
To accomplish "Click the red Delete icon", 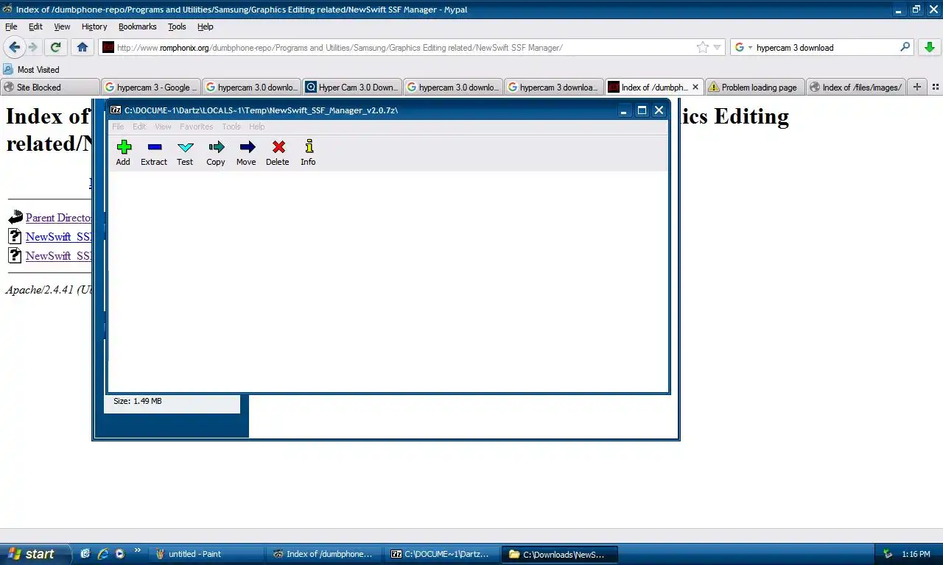I will [x=278, y=153].
